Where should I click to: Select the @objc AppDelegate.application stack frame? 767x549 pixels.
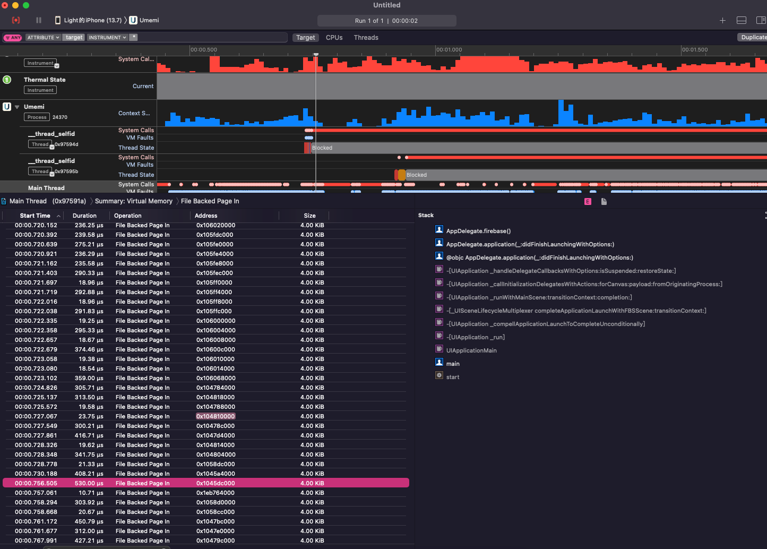pyautogui.click(x=540, y=258)
